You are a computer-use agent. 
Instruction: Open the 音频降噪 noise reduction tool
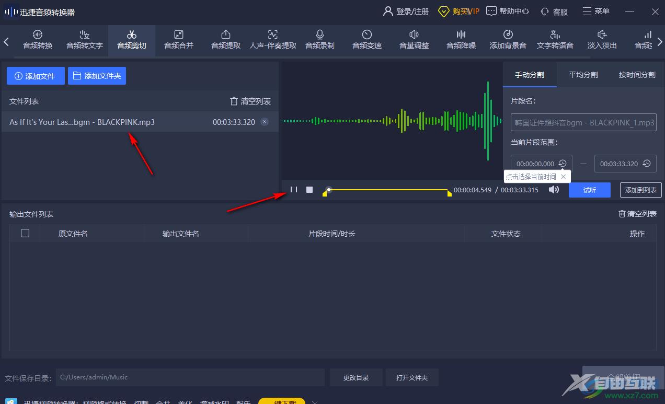(x=461, y=40)
